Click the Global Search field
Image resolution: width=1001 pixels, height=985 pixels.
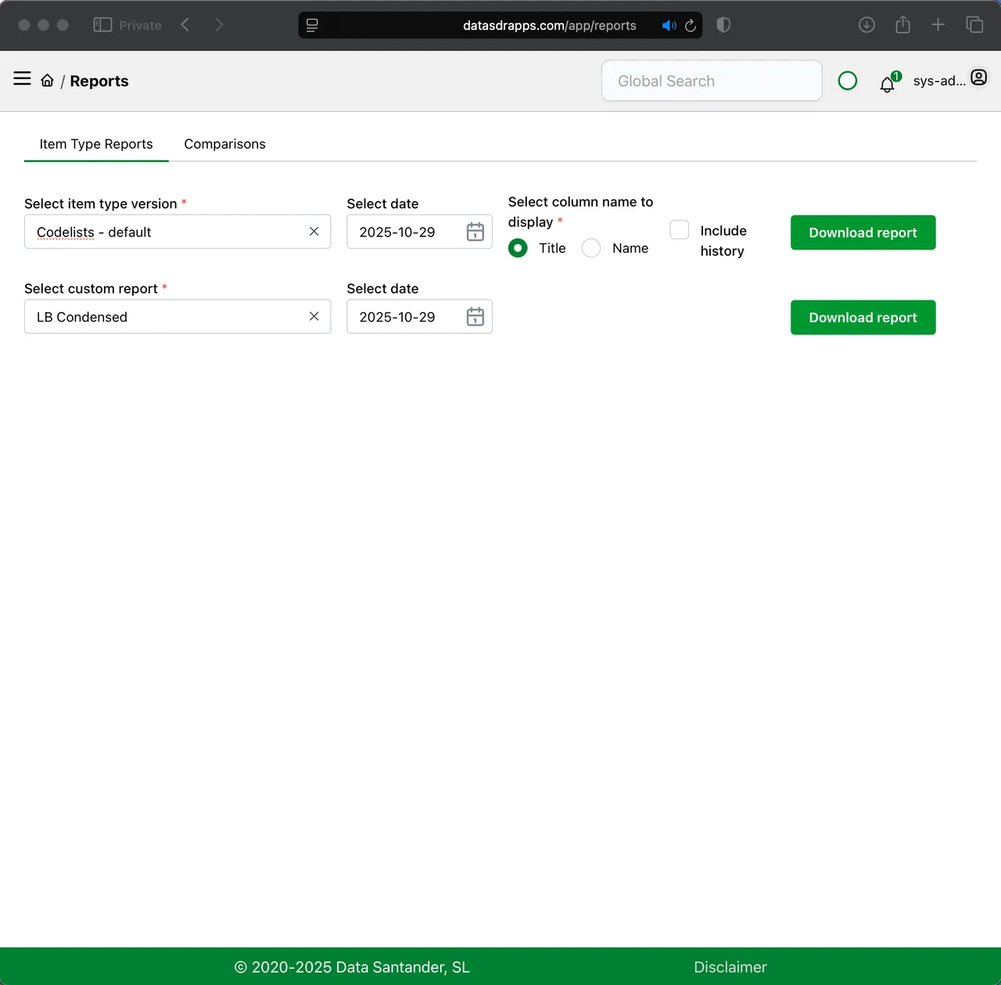pos(711,81)
